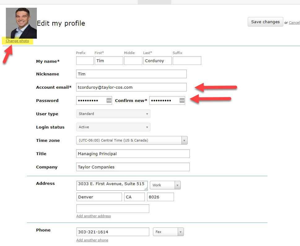
Task: Focus the empty field below the city row
Action: coord(113,209)
